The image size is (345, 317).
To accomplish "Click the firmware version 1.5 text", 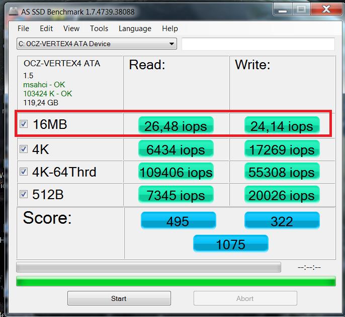I will [28, 76].
